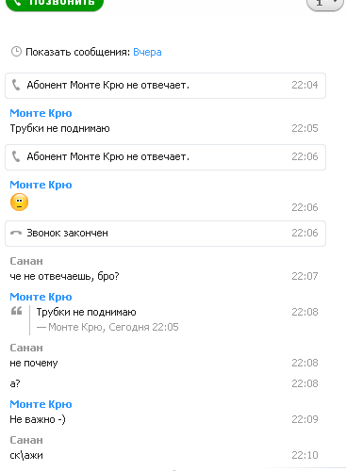Open the Вчера messages link
Viewport: 346px width, 471px height.
(147, 52)
